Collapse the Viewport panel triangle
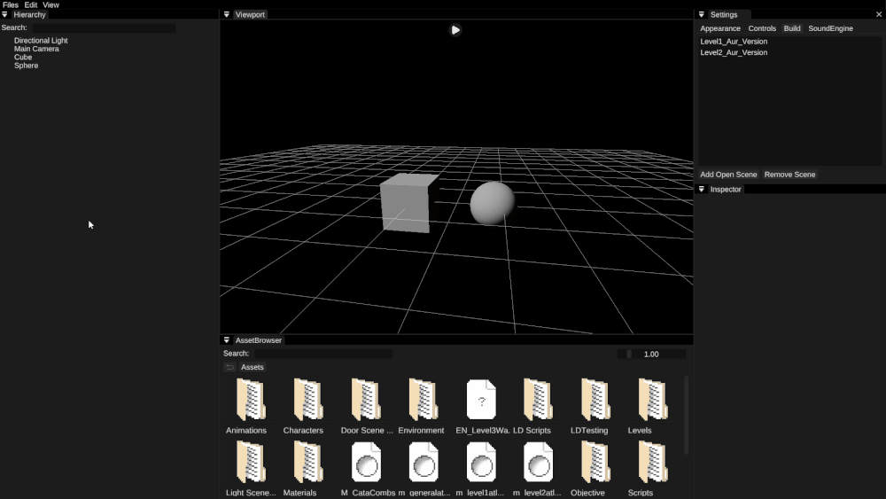 tap(227, 15)
